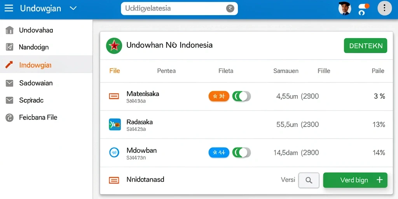Click the Feicbana File round icon

tap(9, 117)
